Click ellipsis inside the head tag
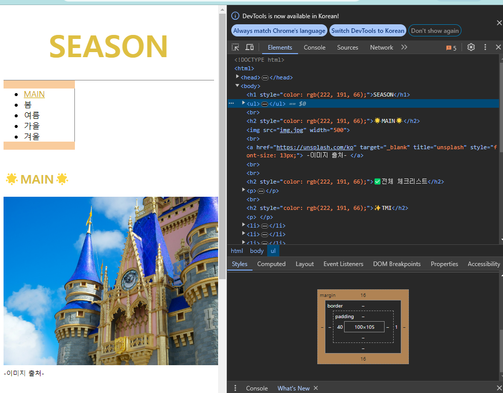The width and height of the screenshot is (503, 393). [265, 78]
